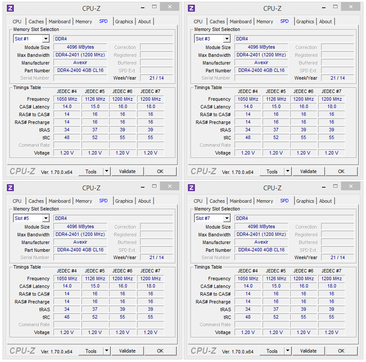
Task: Click JEDEC #5 frequency 1126 MHz in Slot #3 window
Action: coord(276,99)
